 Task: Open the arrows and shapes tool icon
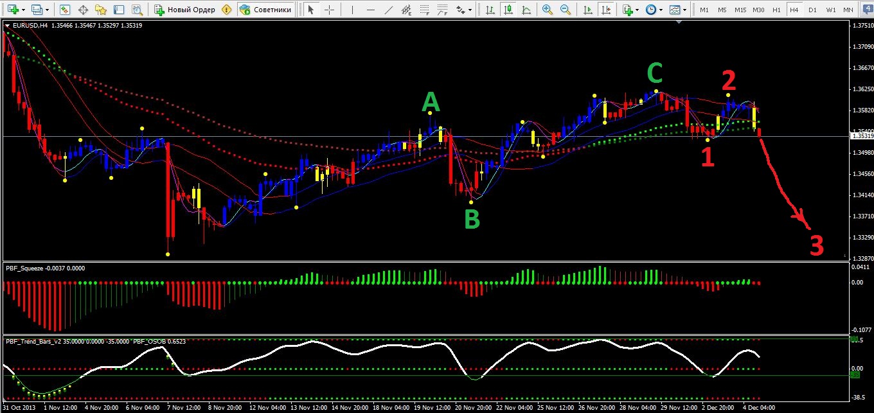(461, 10)
